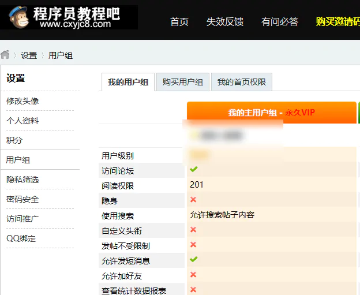Open 有问必答 in the top navigation

[x=280, y=22]
